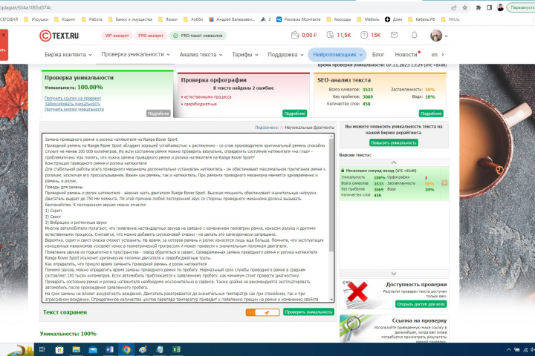Expand the Поддержка menu

point(285,54)
